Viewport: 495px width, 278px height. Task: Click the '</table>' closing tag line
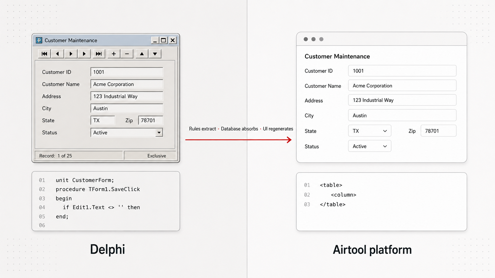pyautogui.click(x=332, y=204)
